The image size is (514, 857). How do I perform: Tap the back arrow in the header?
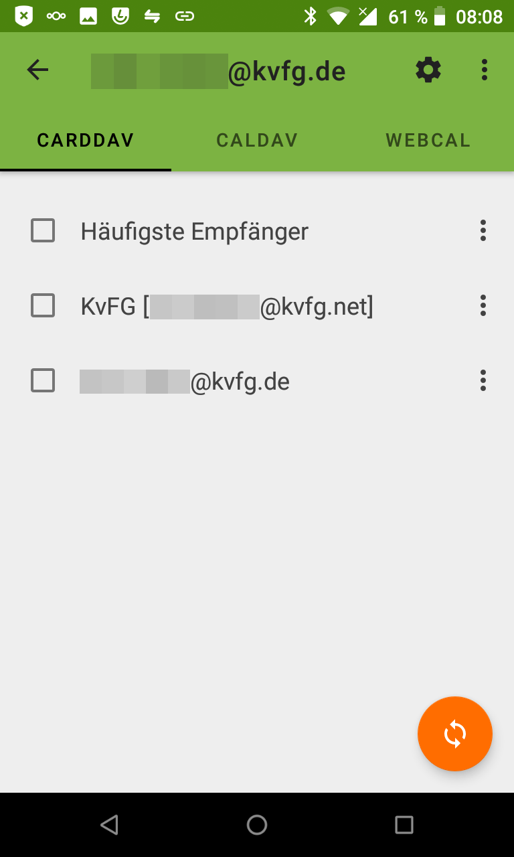[x=37, y=70]
